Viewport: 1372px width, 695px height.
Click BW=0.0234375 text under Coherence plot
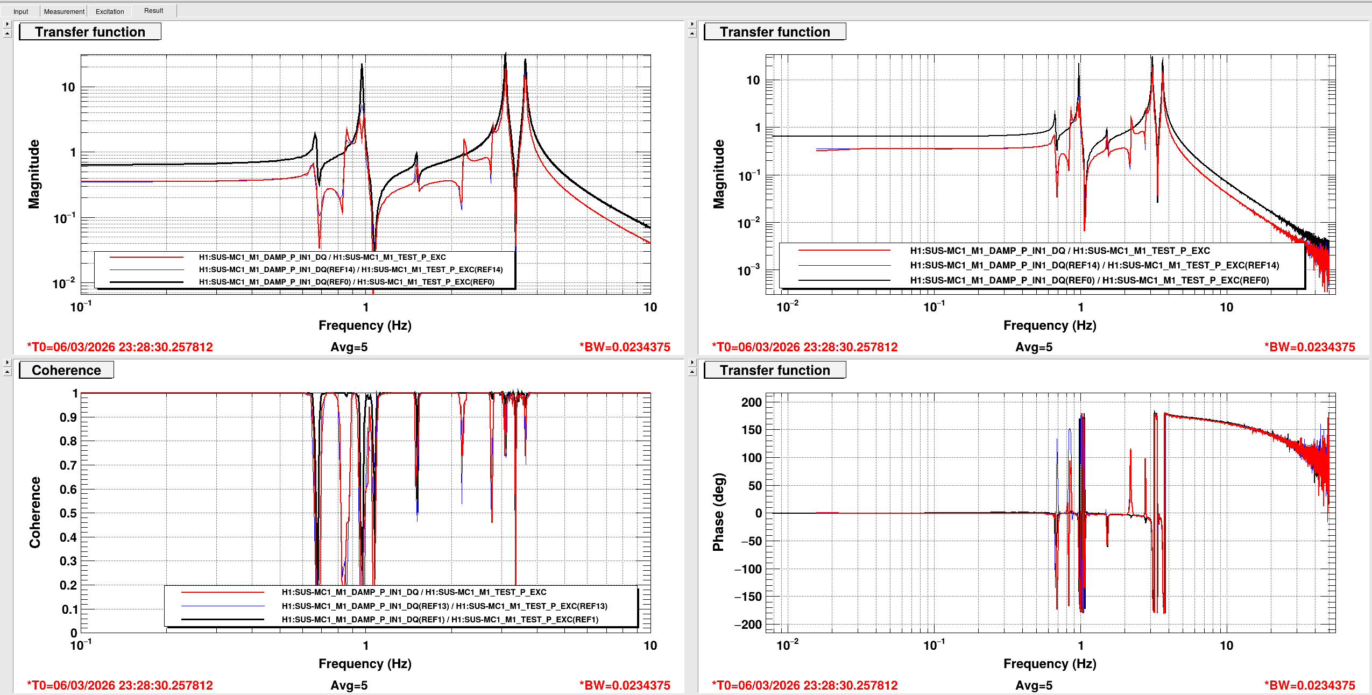click(625, 685)
